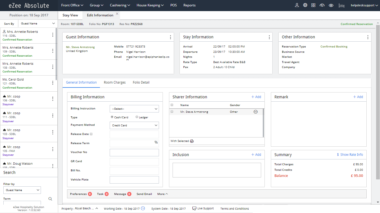Click the eye icon in top bar
The width and height of the screenshot is (380, 213).
(x=331, y=5)
